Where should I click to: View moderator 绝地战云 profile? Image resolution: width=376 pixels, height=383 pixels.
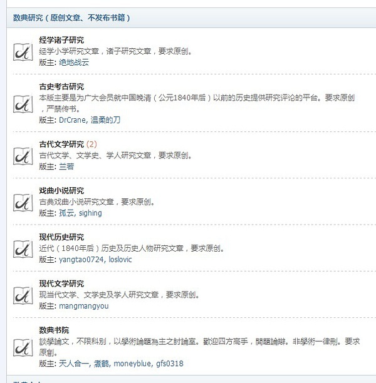[74, 63]
